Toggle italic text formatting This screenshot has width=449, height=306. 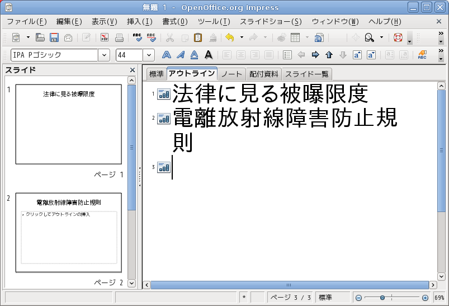181,55
